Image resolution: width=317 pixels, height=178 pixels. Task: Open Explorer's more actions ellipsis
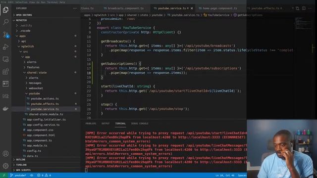75,8
